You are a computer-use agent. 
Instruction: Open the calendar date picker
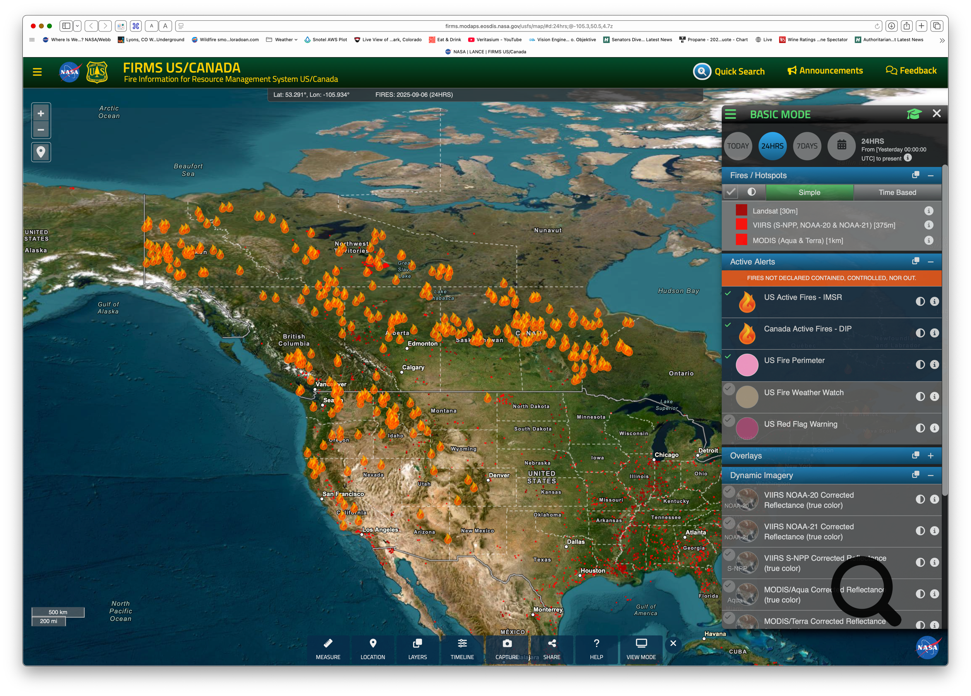point(841,146)
